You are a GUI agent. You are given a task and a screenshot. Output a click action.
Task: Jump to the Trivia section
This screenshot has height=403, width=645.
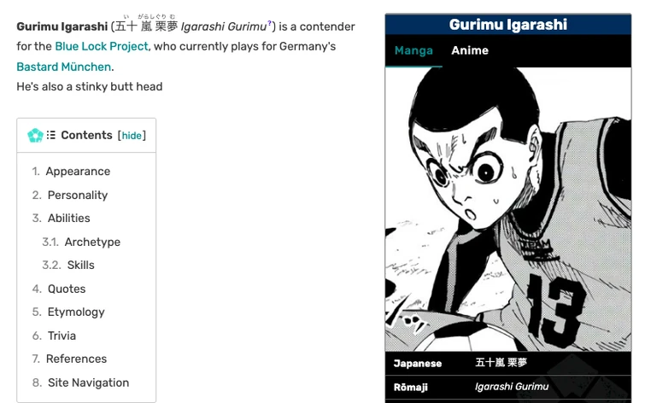pos(62,336)
